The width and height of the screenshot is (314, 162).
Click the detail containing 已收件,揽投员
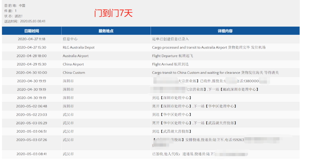[211, 81]
